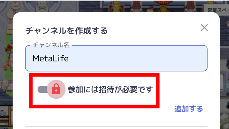Focus the チャンネル名 input field
This screenshot has width=229, height=129.
116,58
